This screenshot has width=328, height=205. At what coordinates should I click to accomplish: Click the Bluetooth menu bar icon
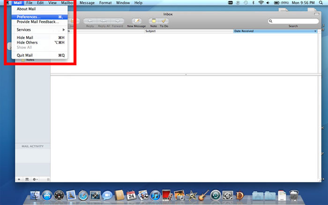point(253,3)
